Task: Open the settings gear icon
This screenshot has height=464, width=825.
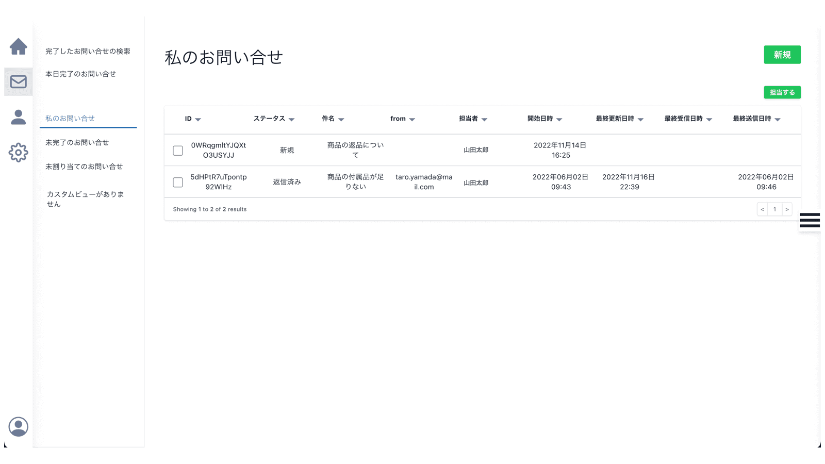Action: point(19,153)
